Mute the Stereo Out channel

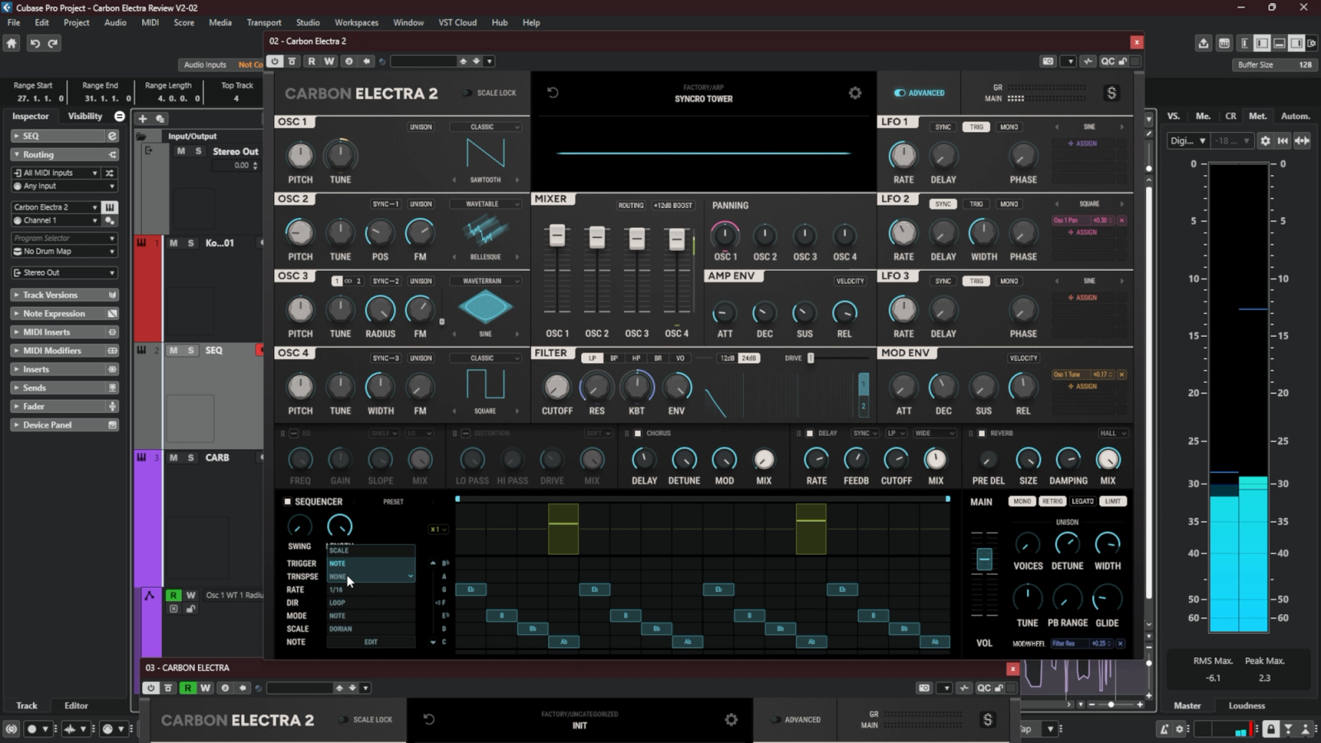[181, 151]
